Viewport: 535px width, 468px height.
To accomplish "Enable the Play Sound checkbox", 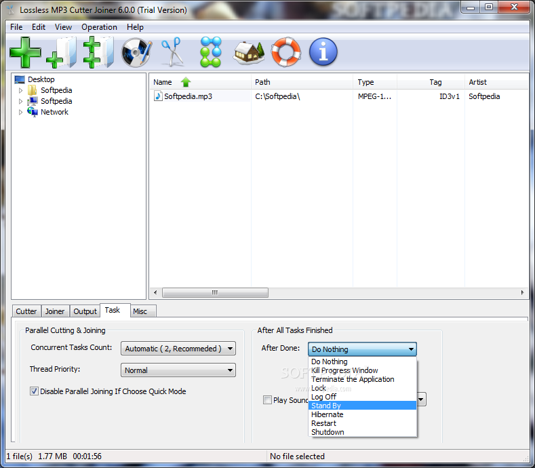I will (x=267, y=399).
